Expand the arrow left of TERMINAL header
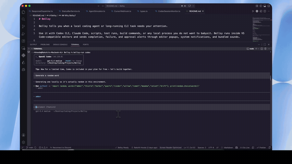292x164 pixels. 29,49
